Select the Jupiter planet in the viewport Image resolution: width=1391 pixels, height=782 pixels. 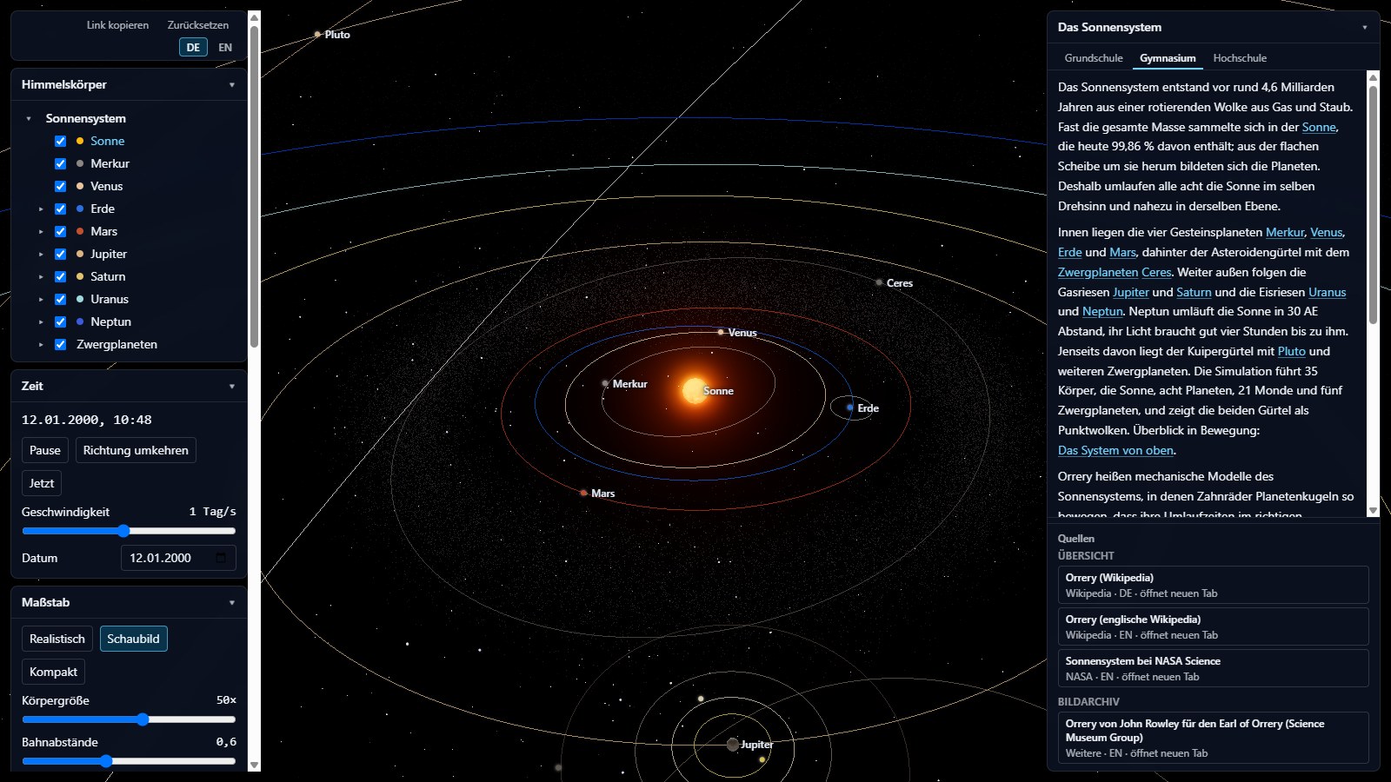733,745
